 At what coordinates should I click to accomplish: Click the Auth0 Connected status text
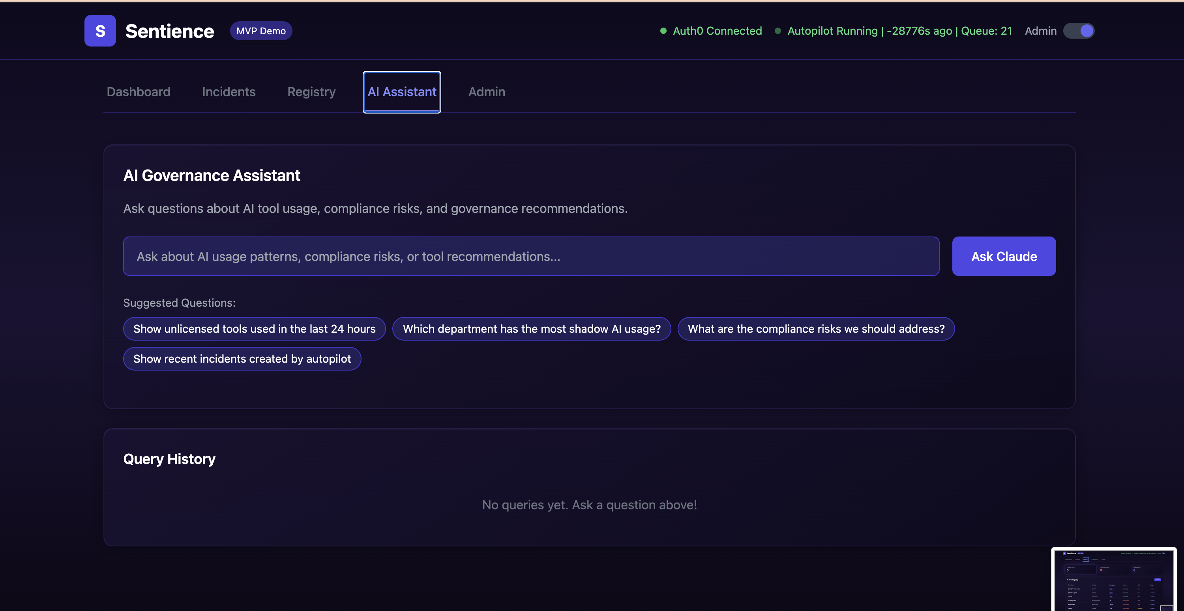[x=717, y=31]
